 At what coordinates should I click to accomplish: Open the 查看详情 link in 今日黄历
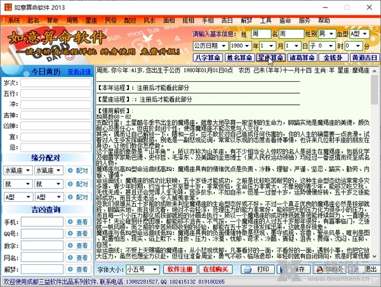[79, 72]
